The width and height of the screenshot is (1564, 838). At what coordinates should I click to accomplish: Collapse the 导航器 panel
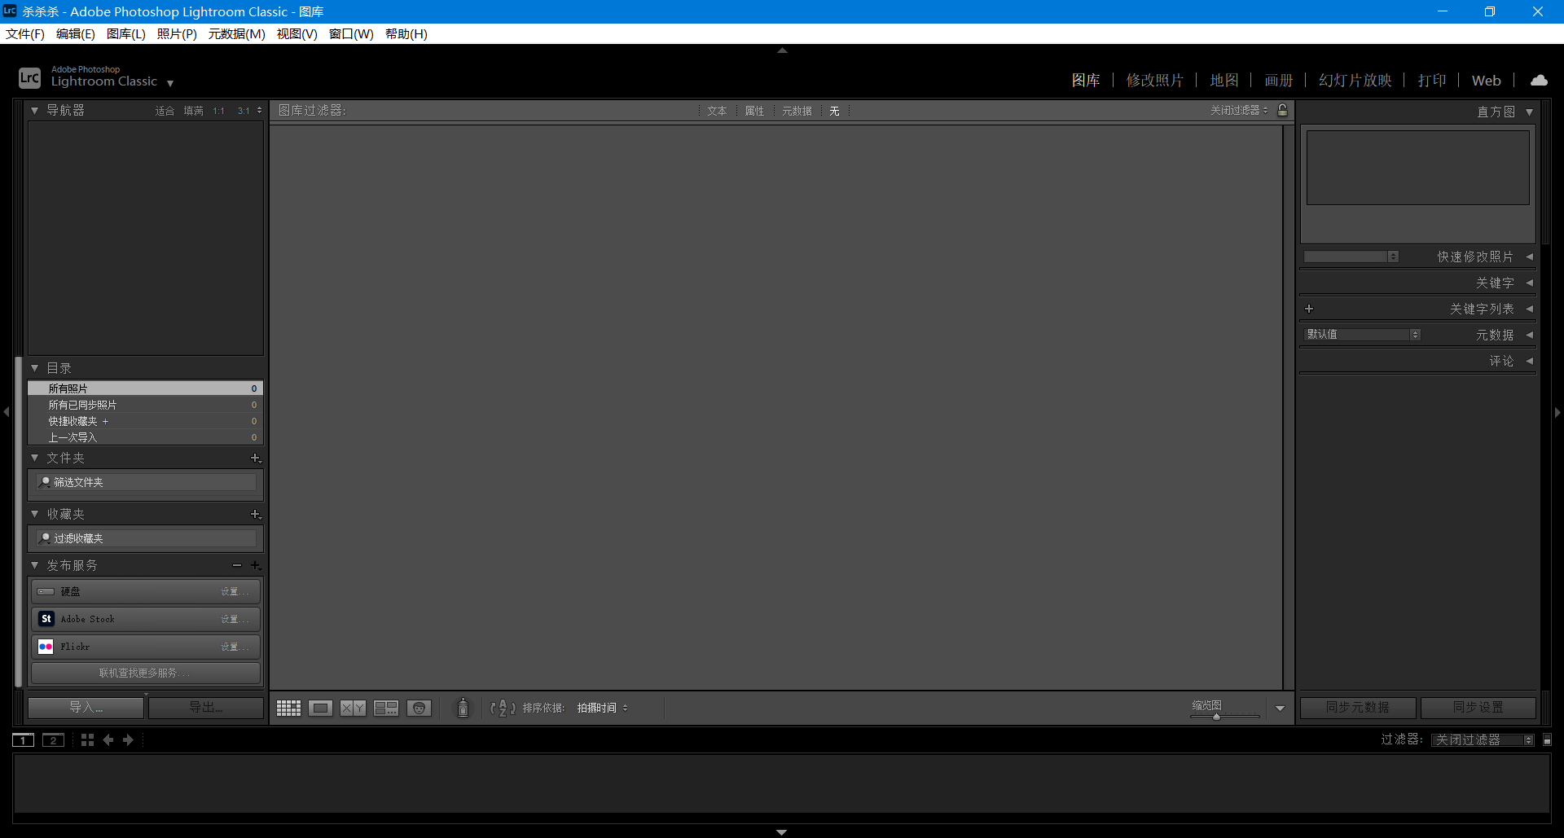click(35, 110)
